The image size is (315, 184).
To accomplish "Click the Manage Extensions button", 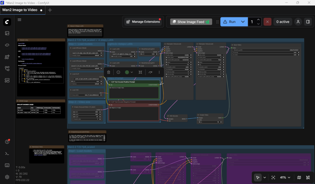I will click(x=143, y=22).
